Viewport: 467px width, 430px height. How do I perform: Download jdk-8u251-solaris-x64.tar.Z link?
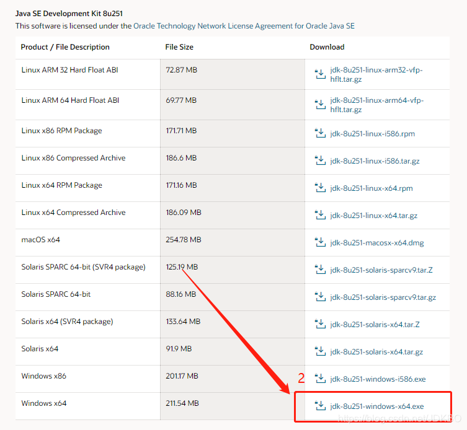[x=375, y=325]
